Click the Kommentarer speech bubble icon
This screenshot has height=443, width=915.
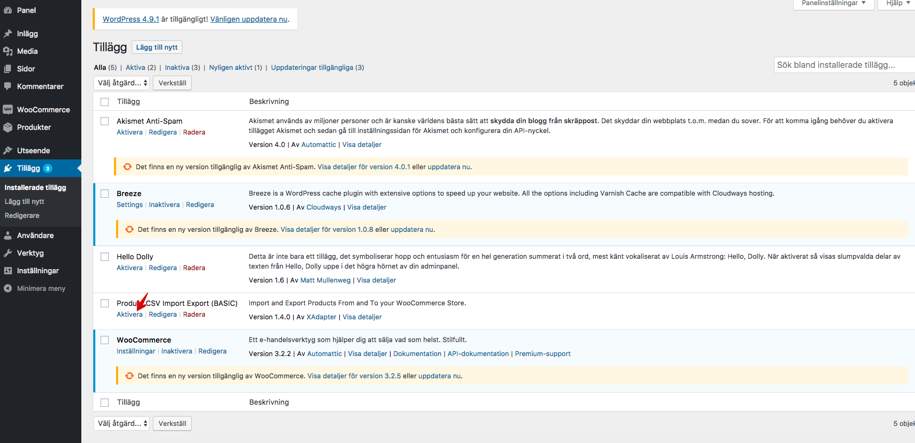pos(8,86)
